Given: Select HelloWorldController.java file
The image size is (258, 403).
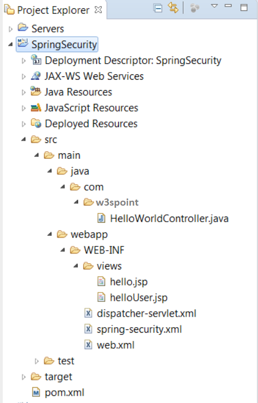Looking at the screenshot, I should [169, 218].
